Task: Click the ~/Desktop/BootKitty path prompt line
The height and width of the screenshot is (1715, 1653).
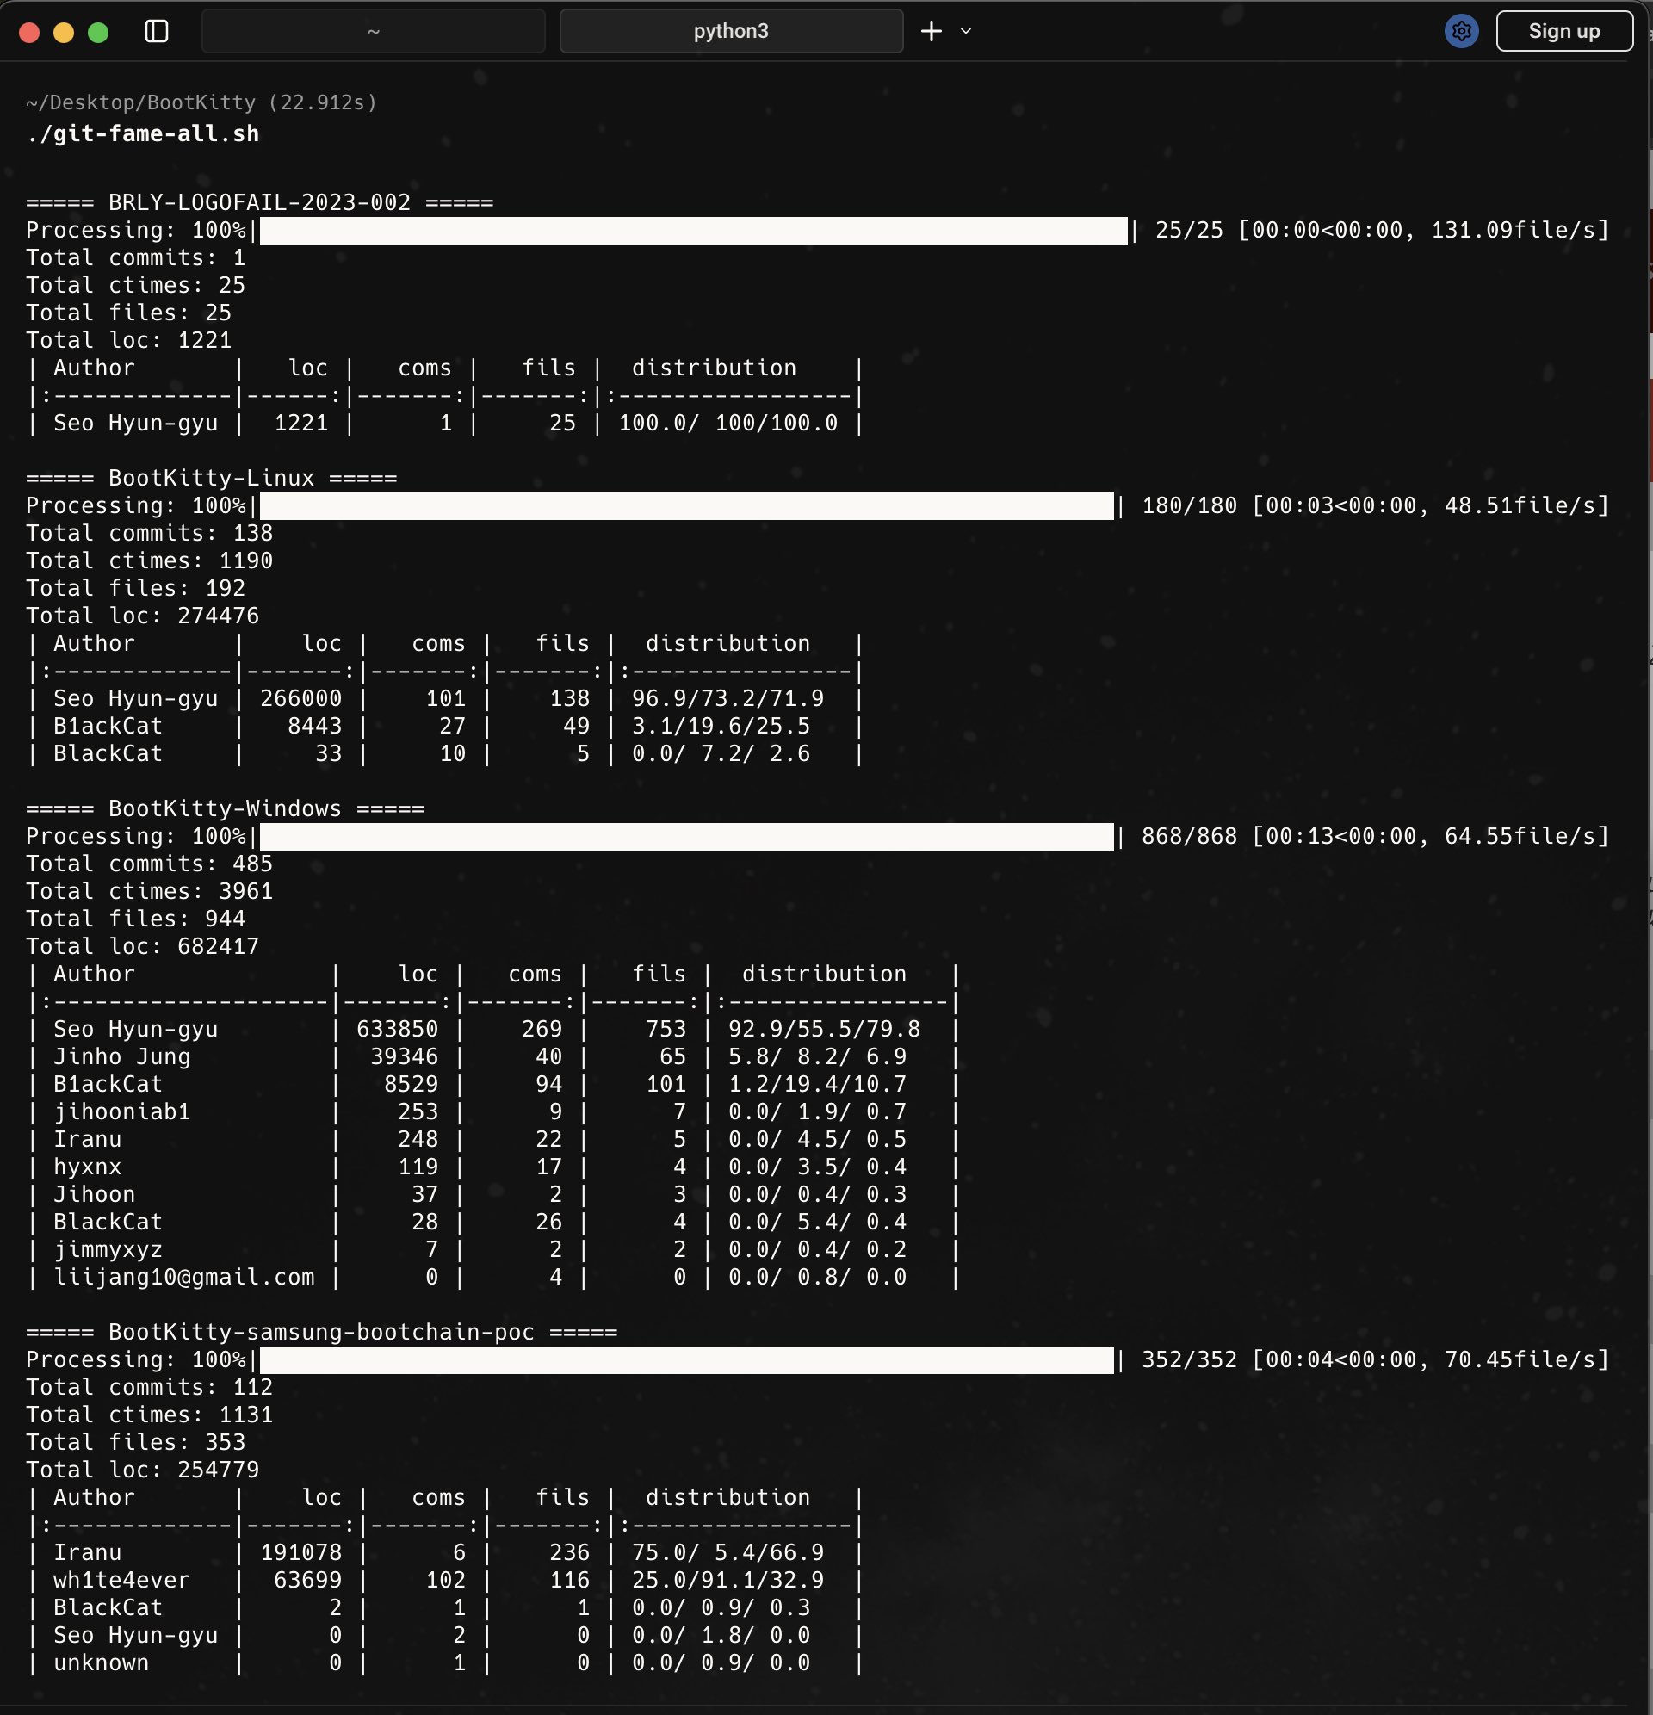Action: [x=201, y=102]
